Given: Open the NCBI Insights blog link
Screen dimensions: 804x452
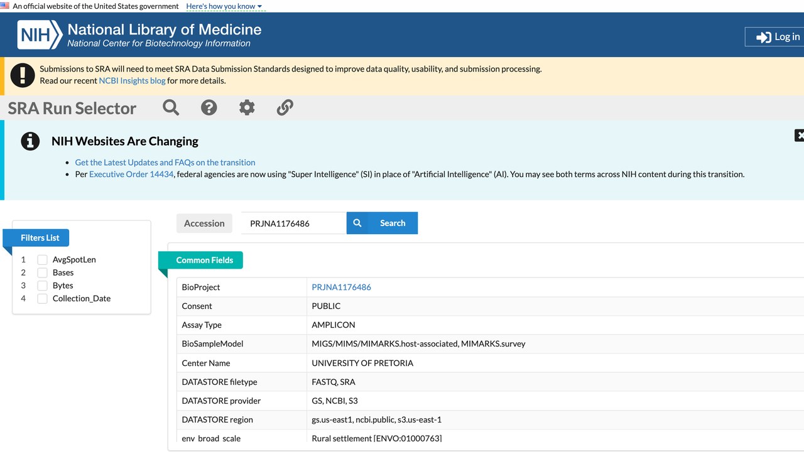Looking at the screenshot, I should point(132,80).
